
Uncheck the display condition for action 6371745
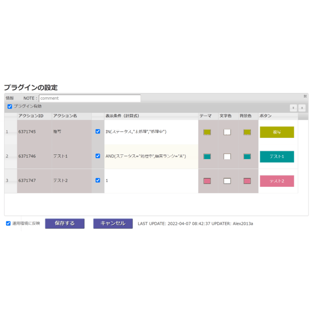click(x=98, y=132)
